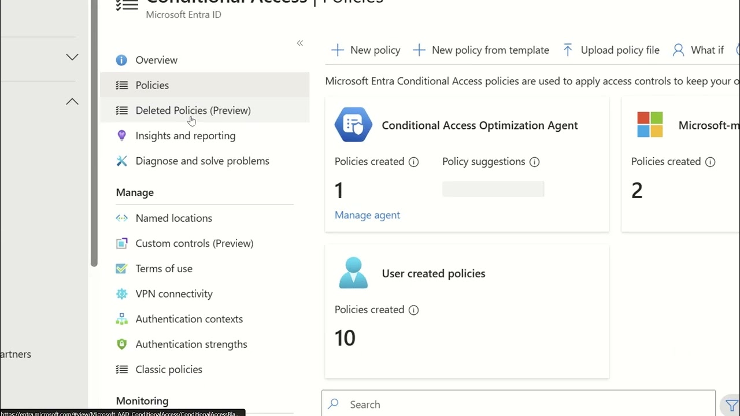The image size is (740, 416).
Task: Click the left navigation vertical scrollbar
Action: (x=94, y=133)
